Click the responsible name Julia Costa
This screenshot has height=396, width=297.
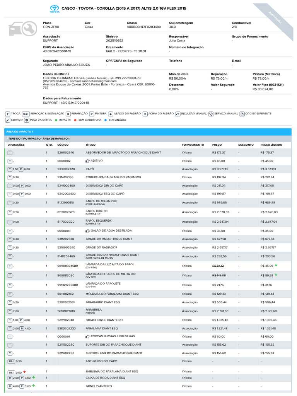point(177,41)
